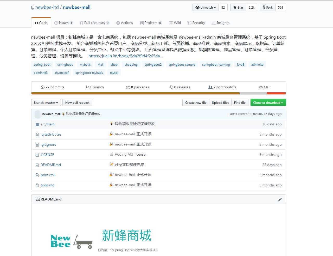
Task: Click the spring-boot topic tag
Action: (x=42, y=65)
